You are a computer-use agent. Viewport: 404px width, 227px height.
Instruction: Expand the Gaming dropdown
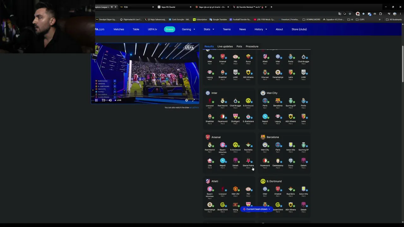pyautogui.click(x=188, y=29)
